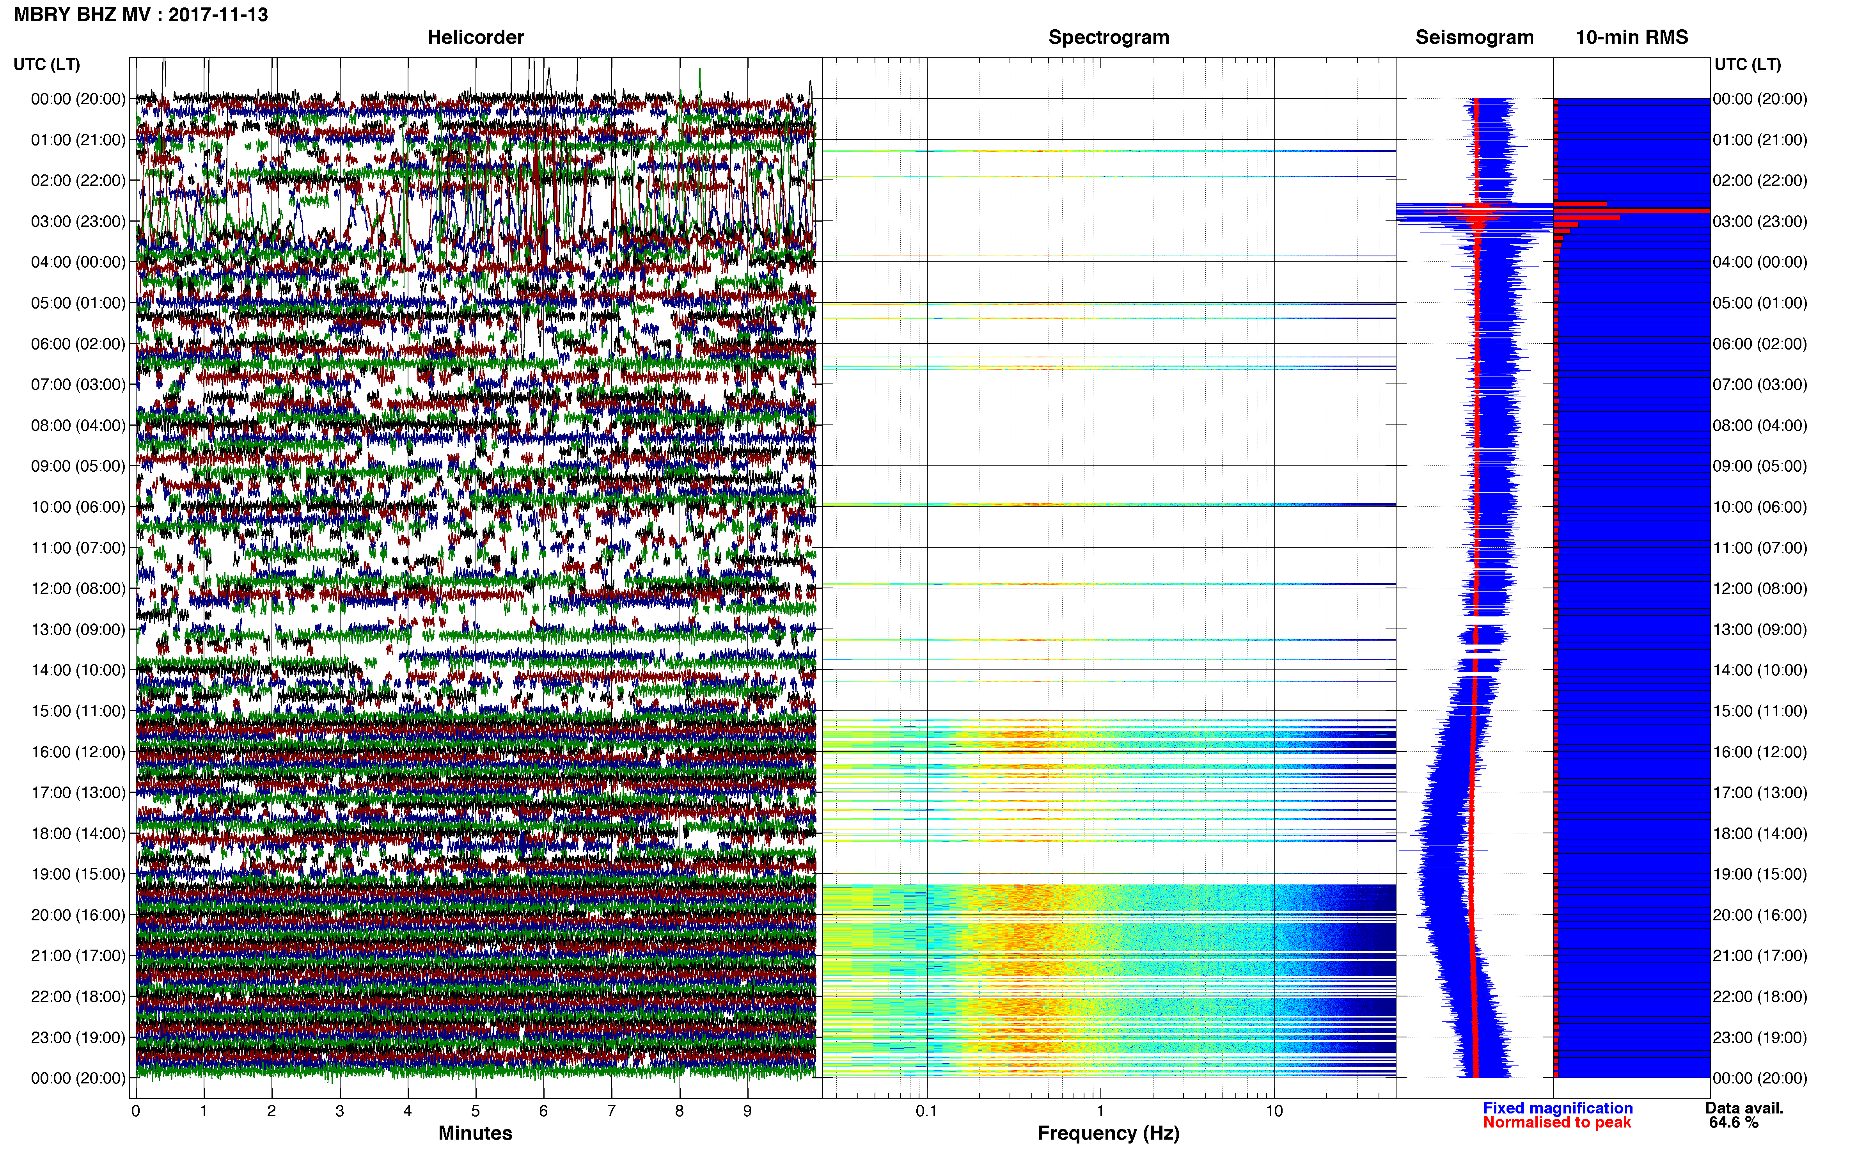1849x1156 pixels.
Task: Click minute tick label '9' on helicorder axis
Action: click(x=747, y=1111)
